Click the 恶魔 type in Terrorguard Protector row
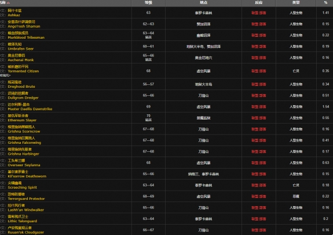 (296, 196)
